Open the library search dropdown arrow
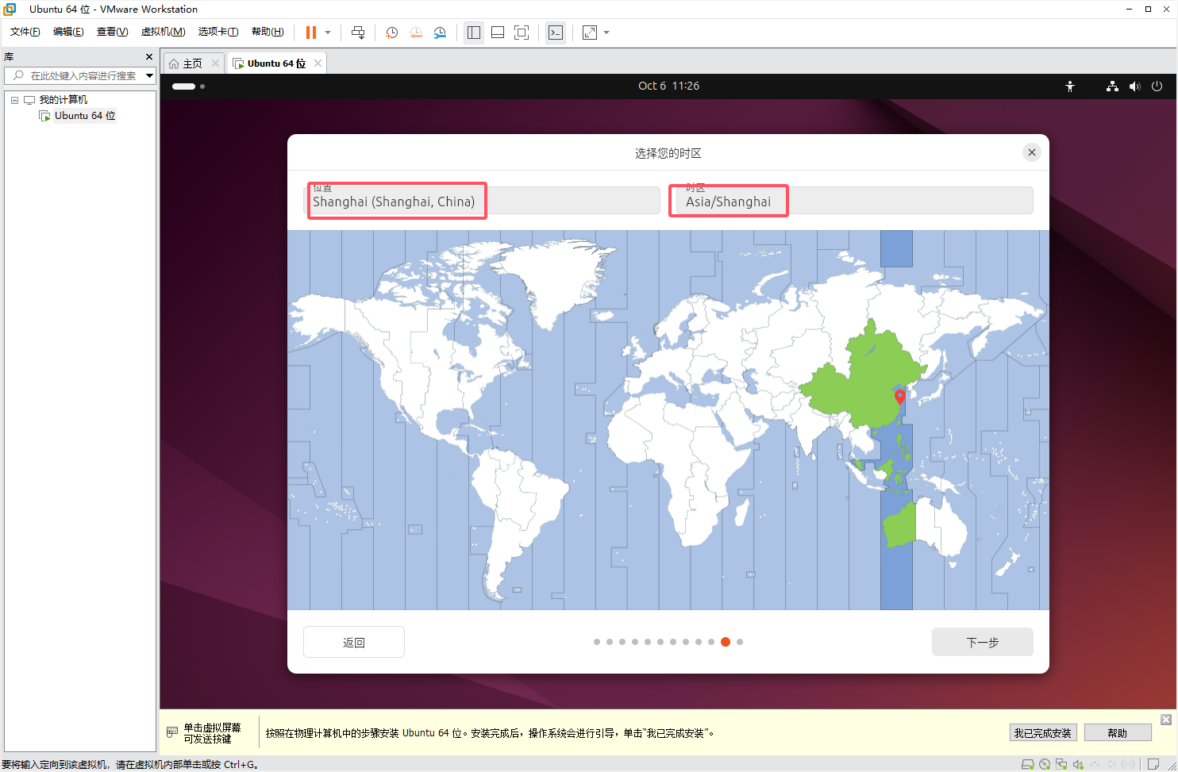Viewport: 1178px width, 772px height. coord(149,75)
